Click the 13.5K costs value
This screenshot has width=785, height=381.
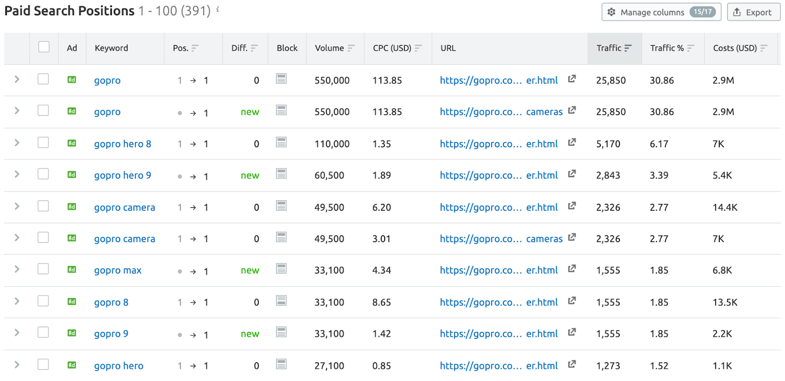[x=725, y=302]
